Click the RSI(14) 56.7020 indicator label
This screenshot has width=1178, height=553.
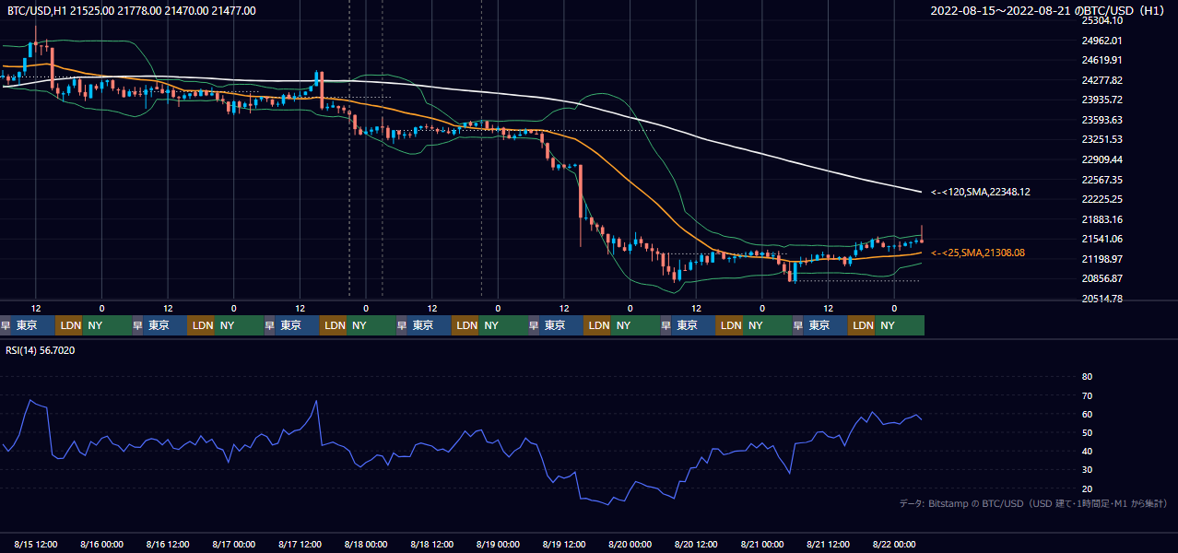(x=41, y=350)
